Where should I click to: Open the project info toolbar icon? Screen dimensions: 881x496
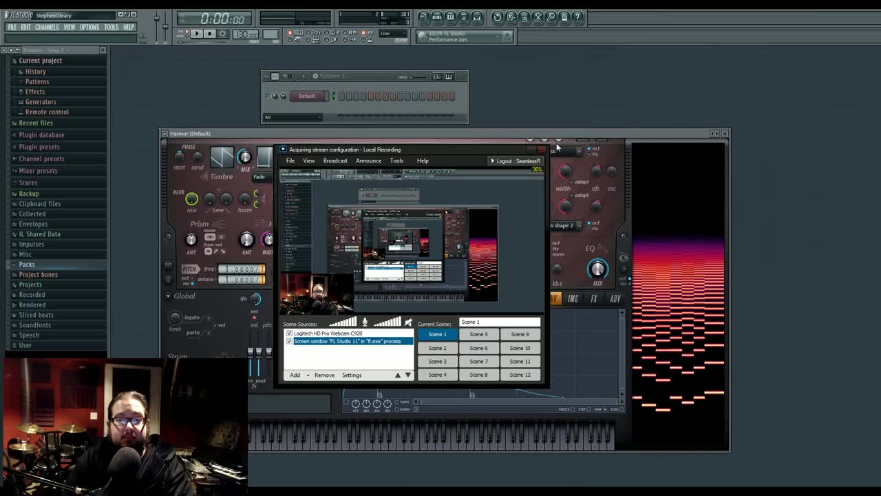coord(564,17)
